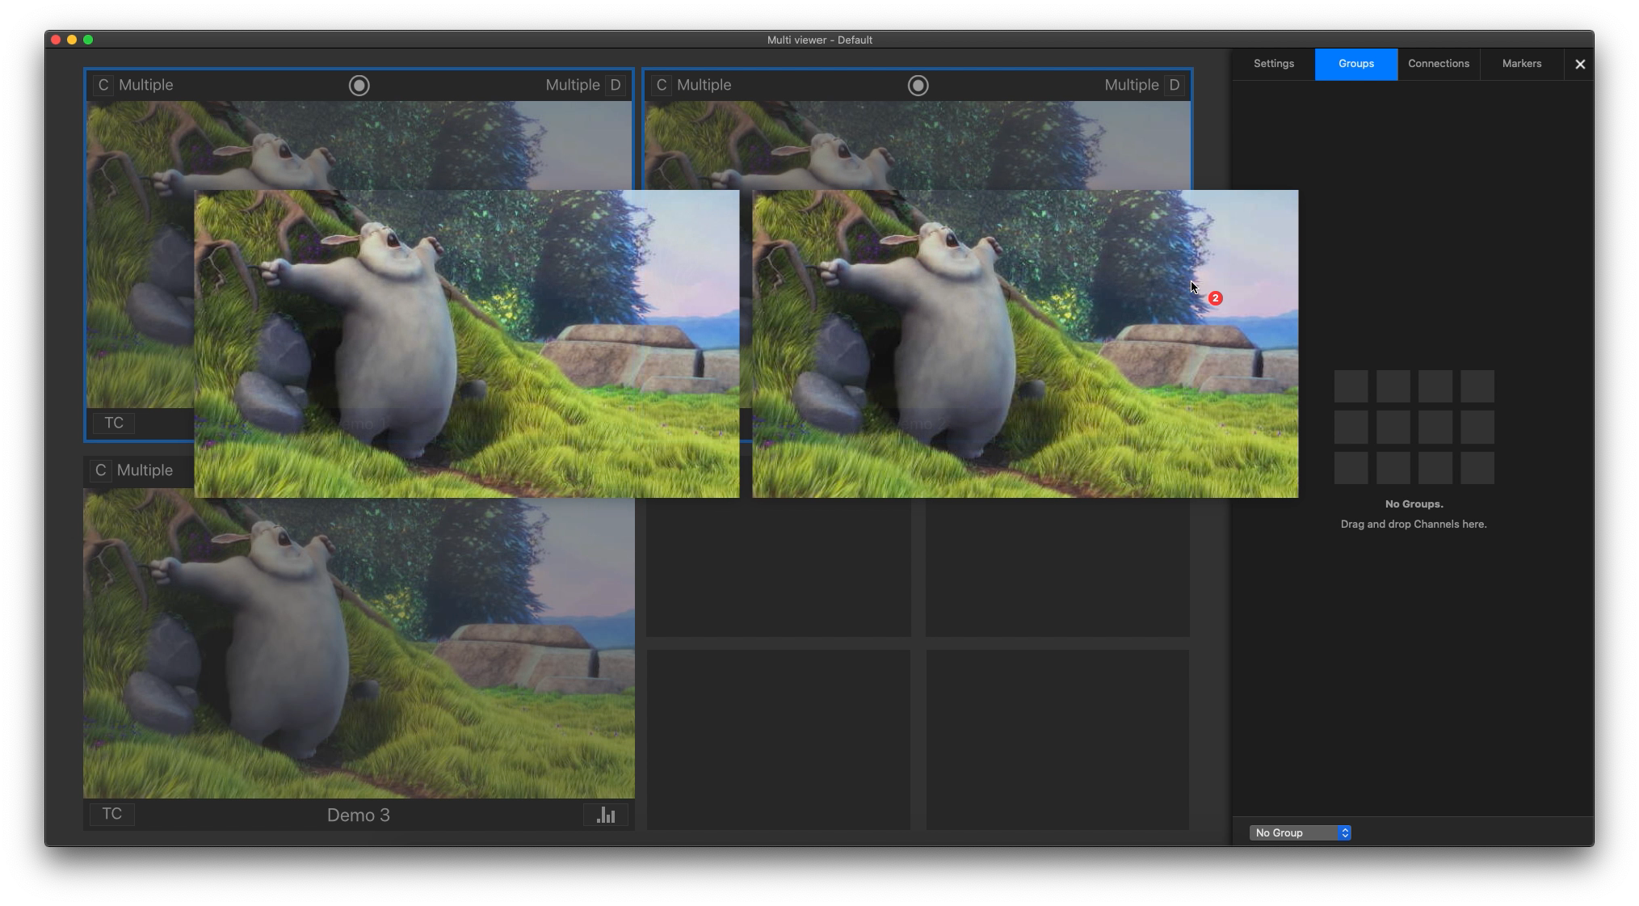
Task: Click the TC button on first channel
Action: click(114, 423)
